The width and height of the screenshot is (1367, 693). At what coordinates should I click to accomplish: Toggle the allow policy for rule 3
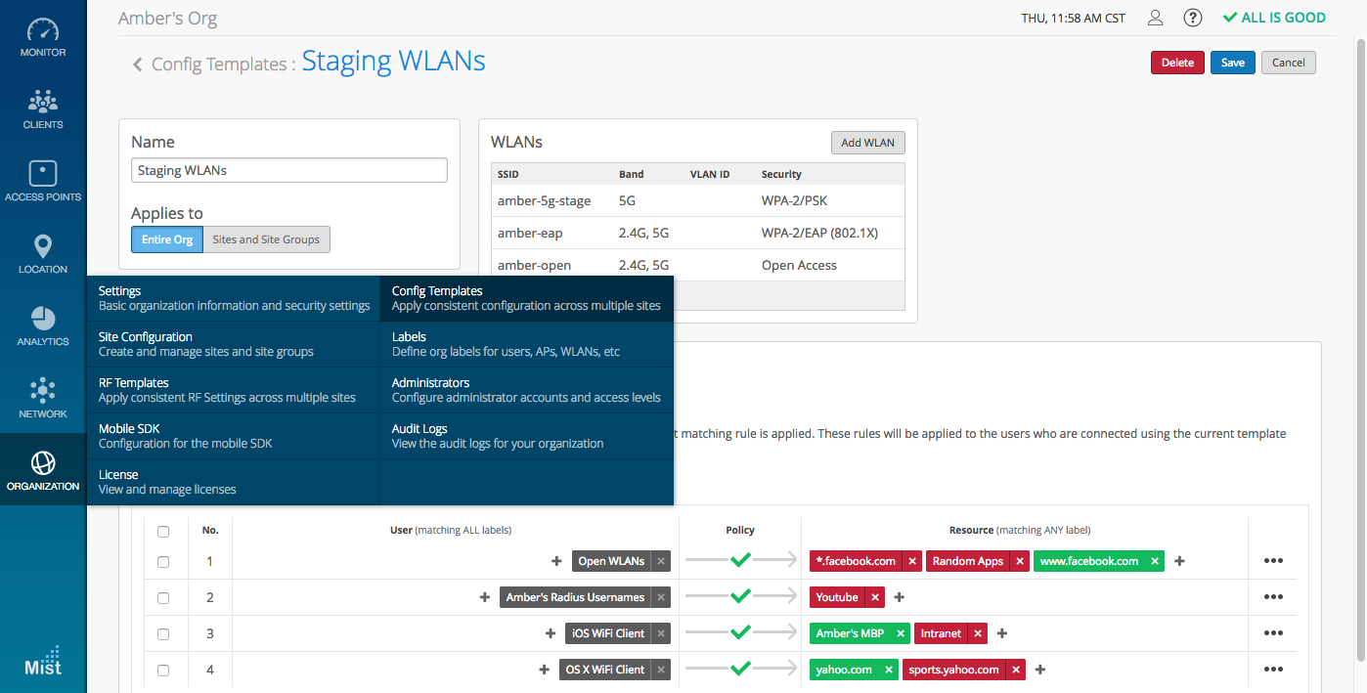(741, 632)
